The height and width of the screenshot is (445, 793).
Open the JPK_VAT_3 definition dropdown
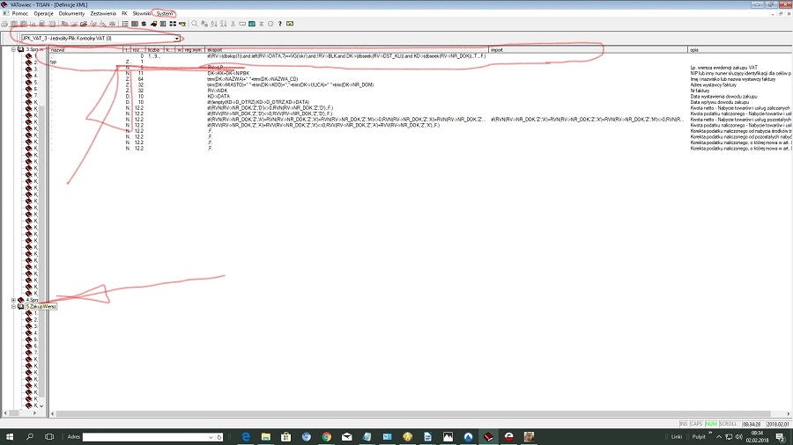(x=177, y=39)
